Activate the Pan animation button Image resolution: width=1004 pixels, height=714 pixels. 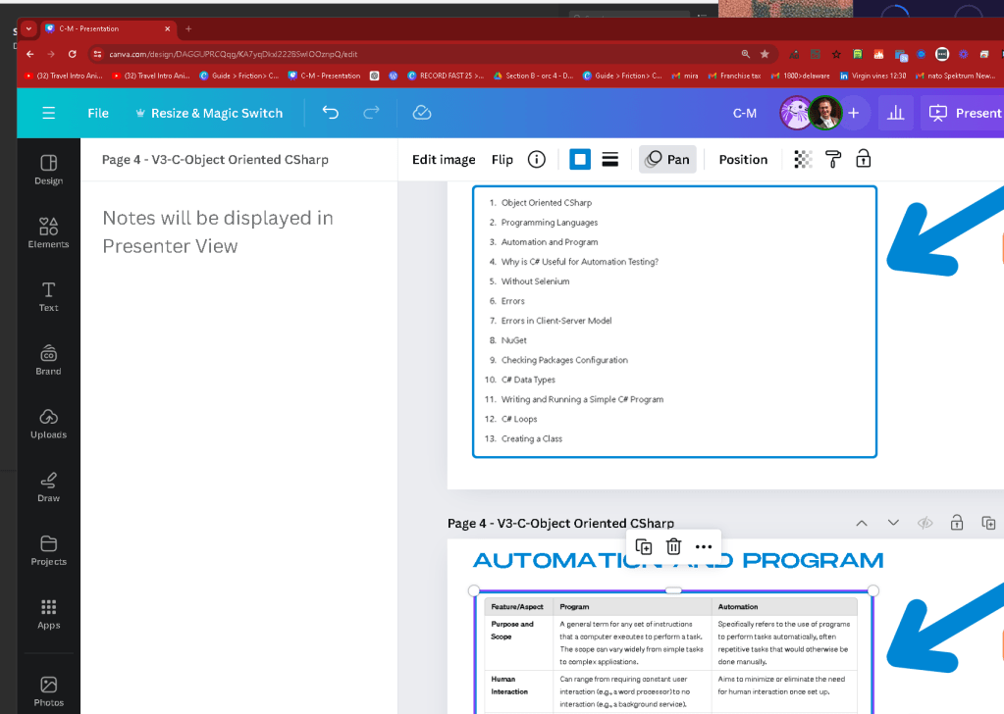coord(667,159)
